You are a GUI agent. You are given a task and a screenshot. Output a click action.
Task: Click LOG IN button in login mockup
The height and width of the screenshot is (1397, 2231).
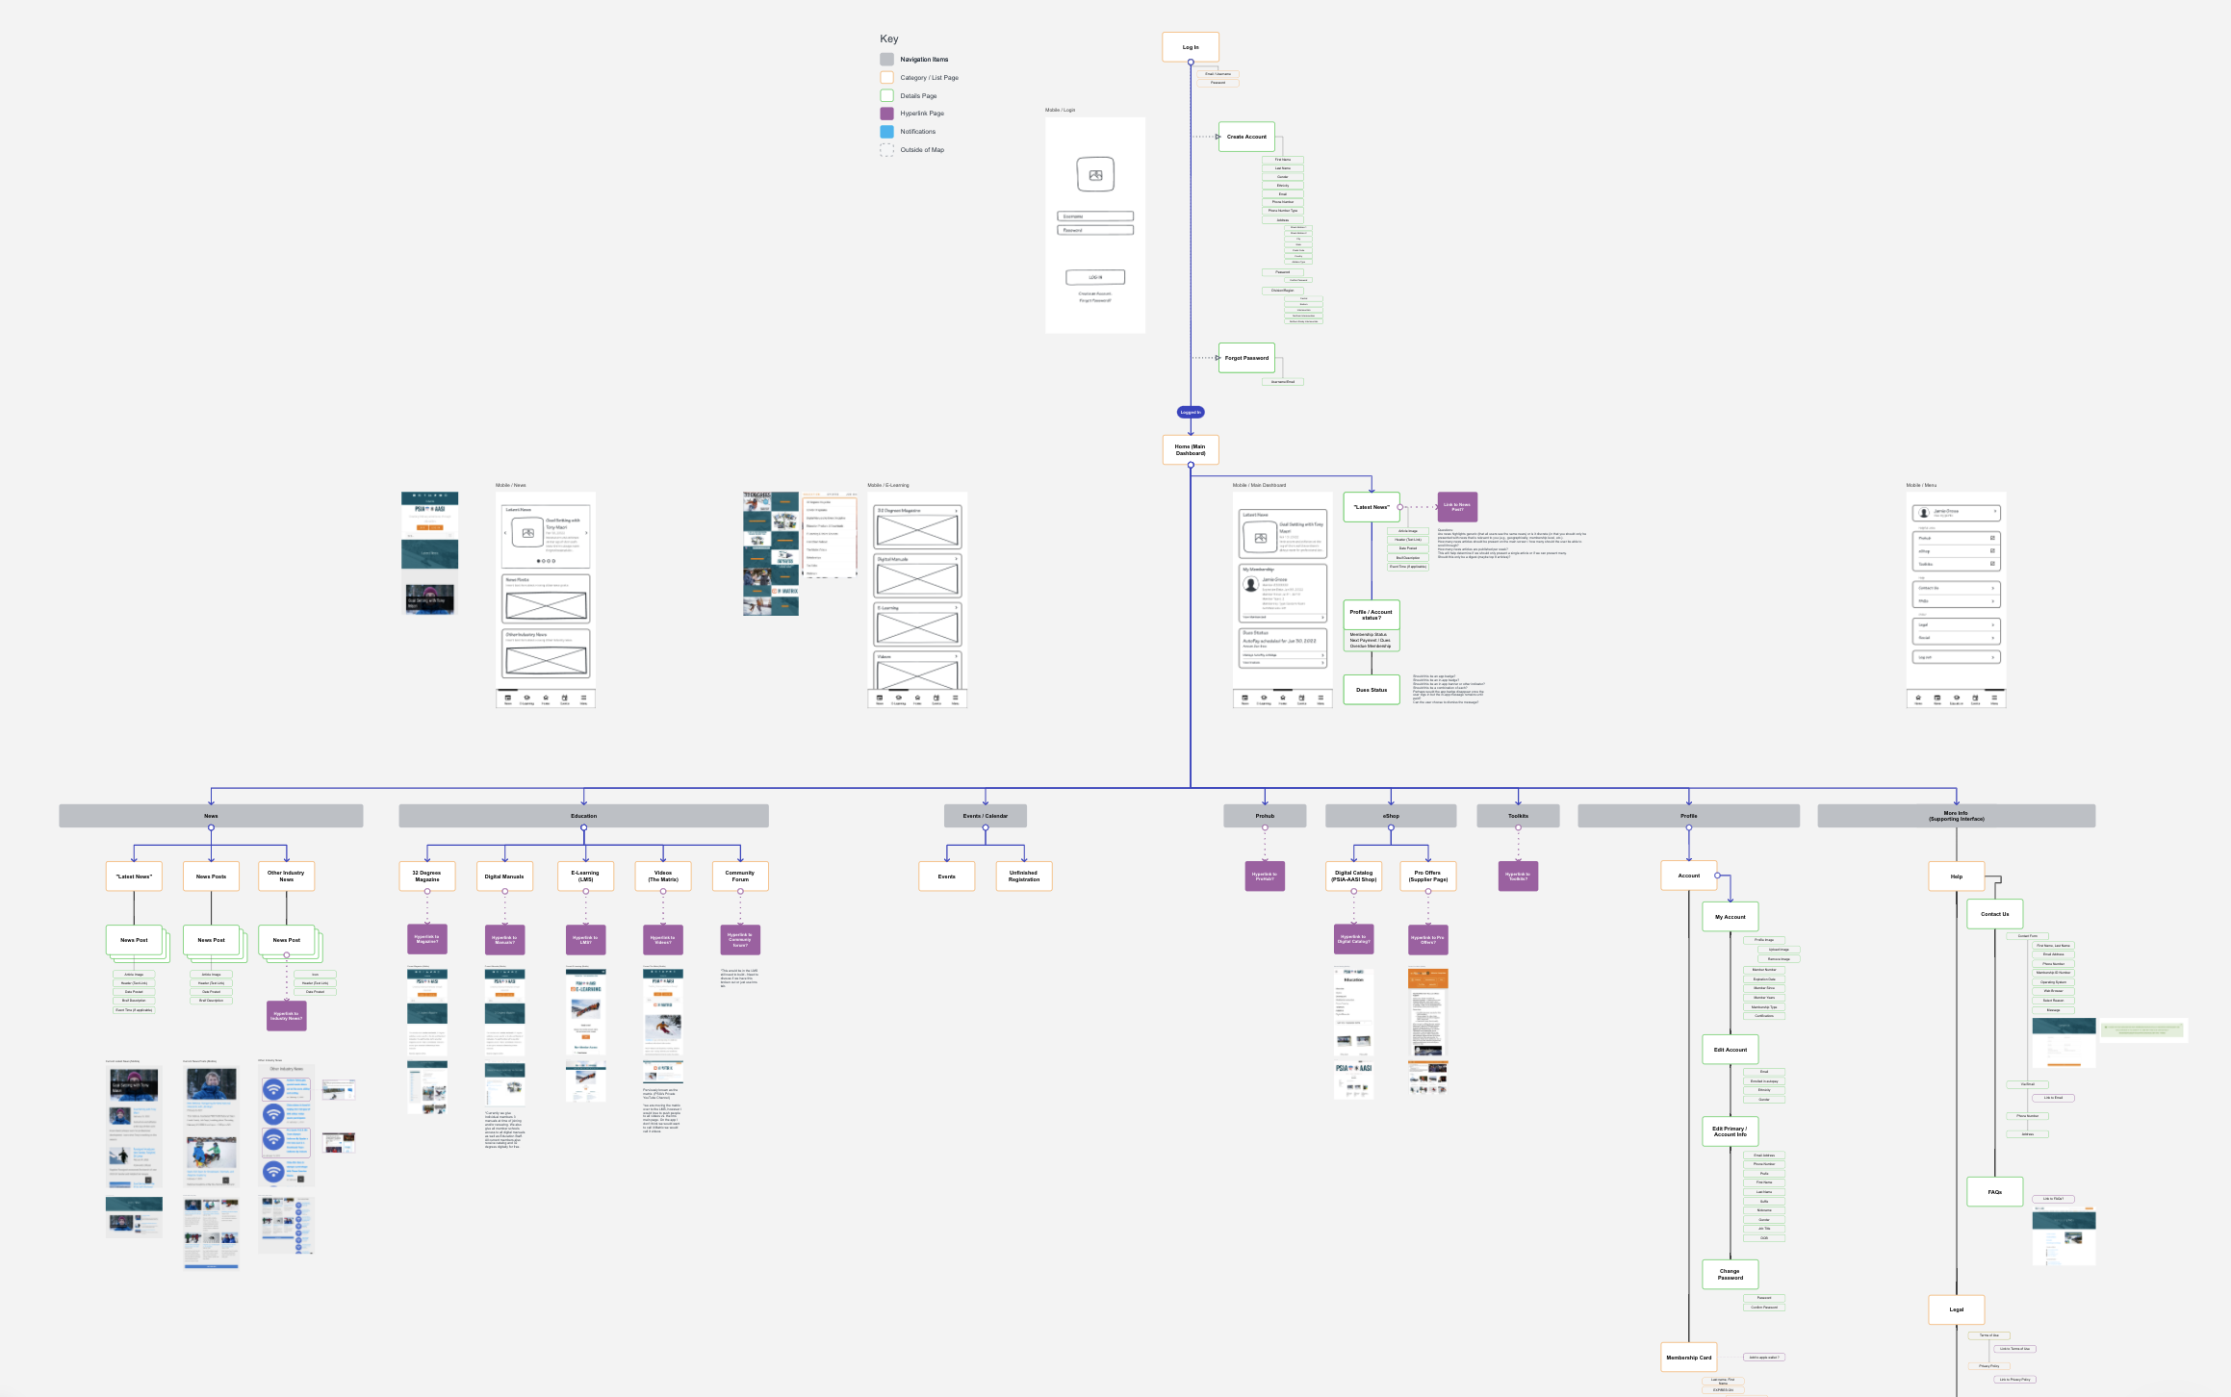(x=1095, y=277)
